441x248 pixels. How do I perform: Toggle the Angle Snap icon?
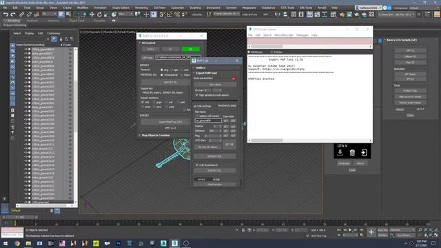170,14
